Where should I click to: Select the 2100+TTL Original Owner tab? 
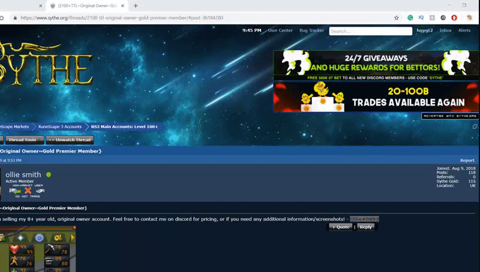[87, 5]
